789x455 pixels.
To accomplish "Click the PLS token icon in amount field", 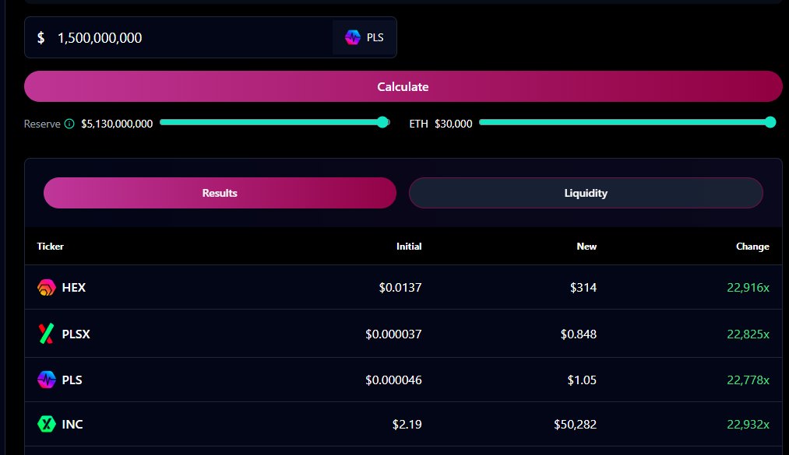I will 352,37.
